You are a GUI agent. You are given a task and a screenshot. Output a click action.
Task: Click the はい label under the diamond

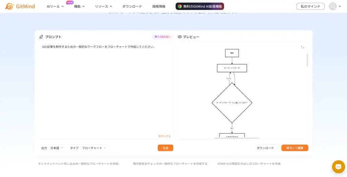(232, 128)
